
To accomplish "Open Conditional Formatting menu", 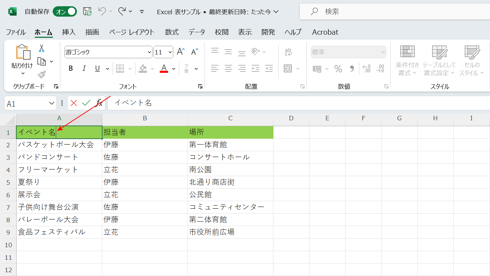I will pos(408,61).
